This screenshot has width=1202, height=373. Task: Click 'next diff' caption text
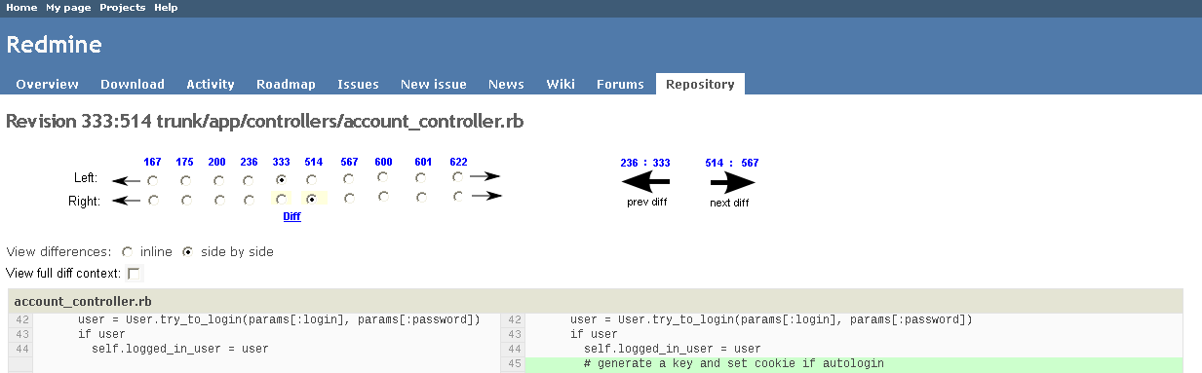[x=730, y=203]
